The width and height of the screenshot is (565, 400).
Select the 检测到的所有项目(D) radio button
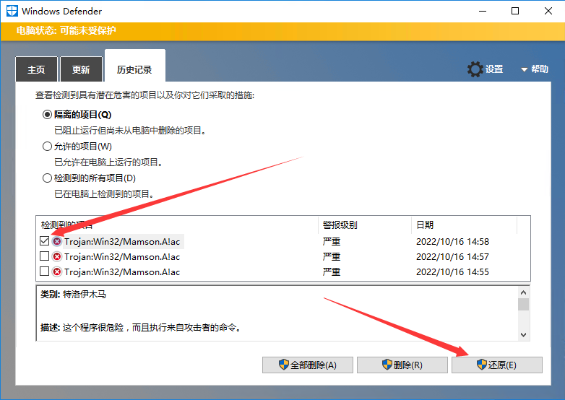pos(47,178)
